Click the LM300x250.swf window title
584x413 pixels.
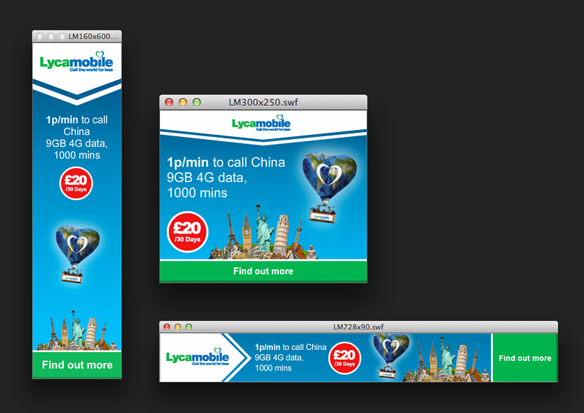pyautogui.click(x=263, y=102)
